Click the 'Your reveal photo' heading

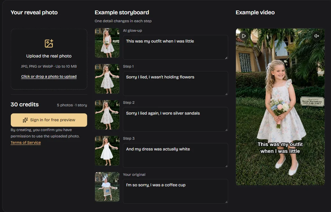tap(34, 12)
